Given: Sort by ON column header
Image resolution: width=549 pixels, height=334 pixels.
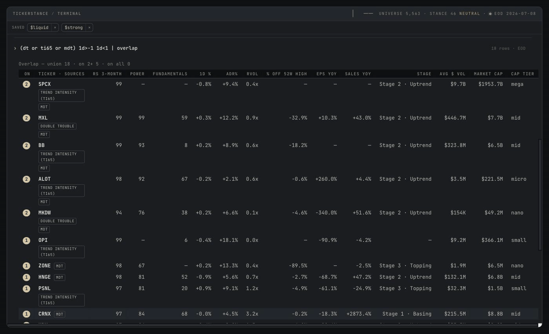Looking at the screenshot, I should 27,74.
